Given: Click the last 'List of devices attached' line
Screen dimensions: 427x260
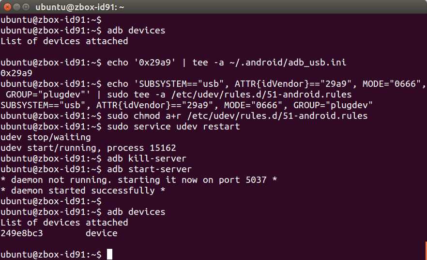Looking at the screenshot, I should click(x=64, y=223).
